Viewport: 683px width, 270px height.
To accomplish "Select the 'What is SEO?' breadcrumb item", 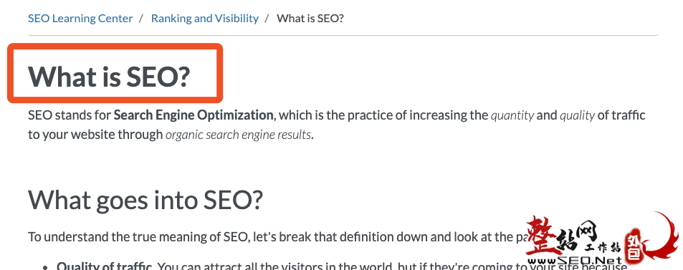I will pyautogui.click(x=310, y=19).
